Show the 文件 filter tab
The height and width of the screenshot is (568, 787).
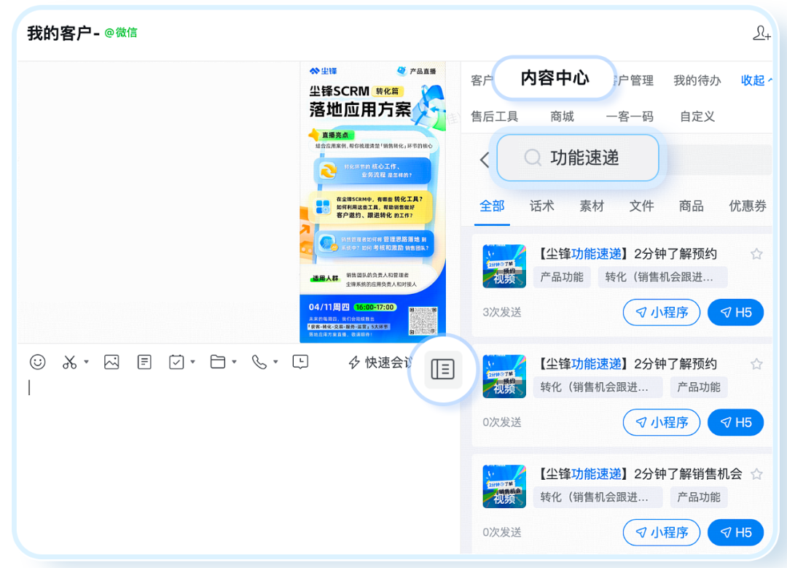[641, 206]
